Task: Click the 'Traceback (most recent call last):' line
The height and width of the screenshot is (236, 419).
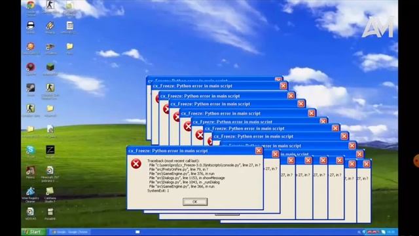Action: 173,161
